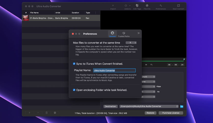The image size is (213, 123).
Task: Open the dropdown below the mp3 format
Action: coord(148,82)
